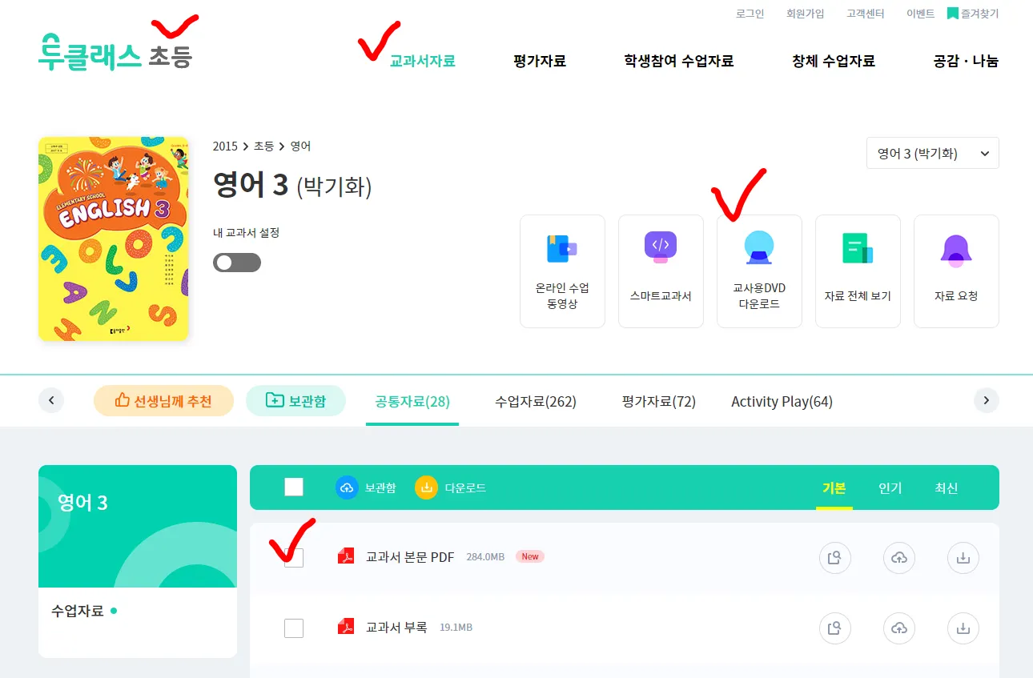The width and height of the screenshot is (1033, 678).
Task: Click the 로그인 link
Action: tap(749, 13)
